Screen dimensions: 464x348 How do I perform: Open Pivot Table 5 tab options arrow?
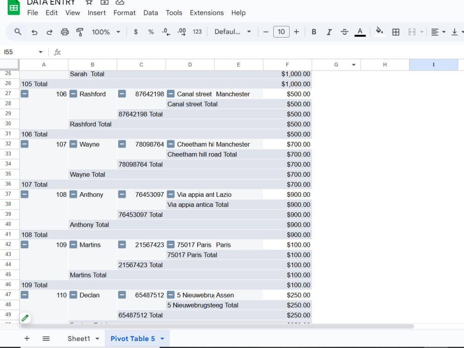162,339
